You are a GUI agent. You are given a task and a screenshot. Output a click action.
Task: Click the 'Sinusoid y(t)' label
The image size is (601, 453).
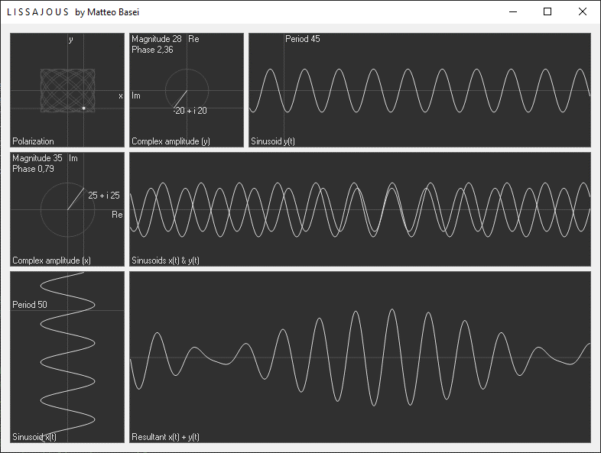pyautogui.click(x=272, y=141)
